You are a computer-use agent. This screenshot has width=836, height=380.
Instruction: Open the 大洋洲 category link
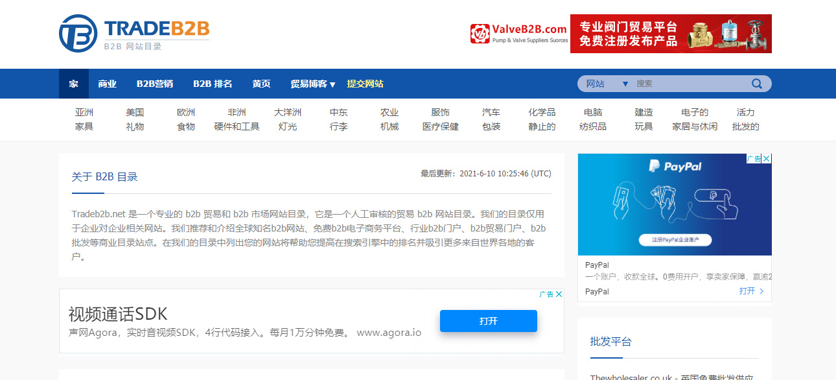click(x=288, y=112)
